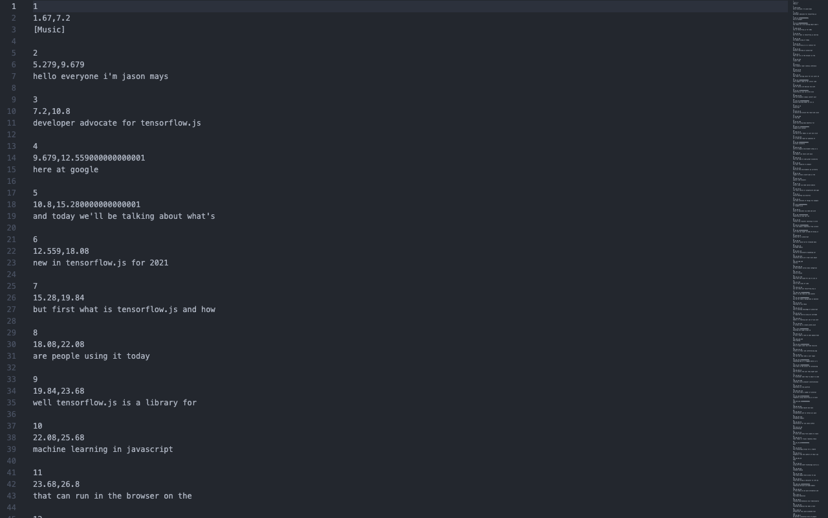Click the timestamp "15.28,19.84"

coord(58,298)
